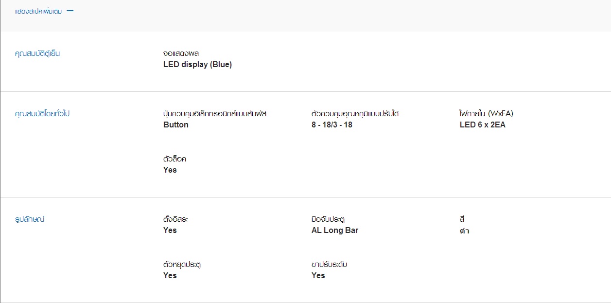Screen dimensions: 611x303
Task: Click the จอแสดงผล spec label
Action: point(181,53)
